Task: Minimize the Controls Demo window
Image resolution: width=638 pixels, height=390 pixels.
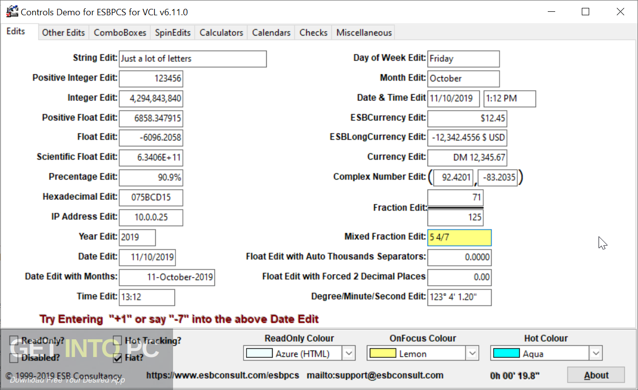Action: (550, 12)
